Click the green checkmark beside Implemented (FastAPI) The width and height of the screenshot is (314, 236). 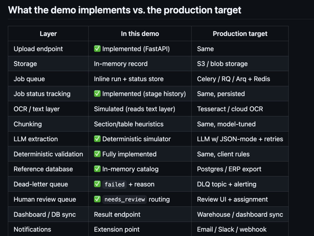click(x=97, y=48)
